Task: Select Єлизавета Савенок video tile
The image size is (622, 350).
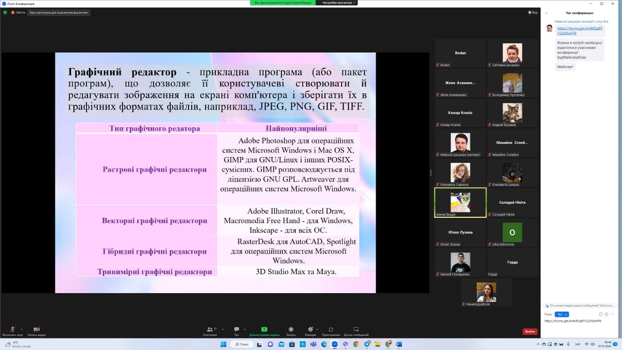Action: click(x=460, y=173)
